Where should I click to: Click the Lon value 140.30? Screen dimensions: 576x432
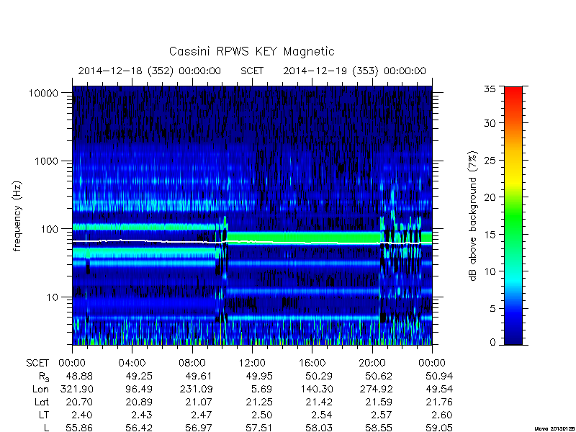316,389
